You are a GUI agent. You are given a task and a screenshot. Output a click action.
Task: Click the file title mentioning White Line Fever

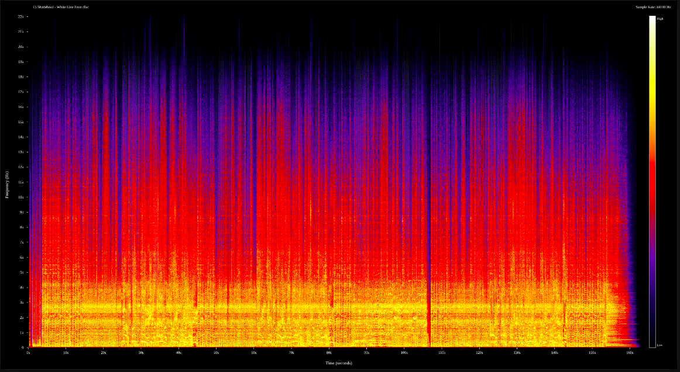point(61,7)
